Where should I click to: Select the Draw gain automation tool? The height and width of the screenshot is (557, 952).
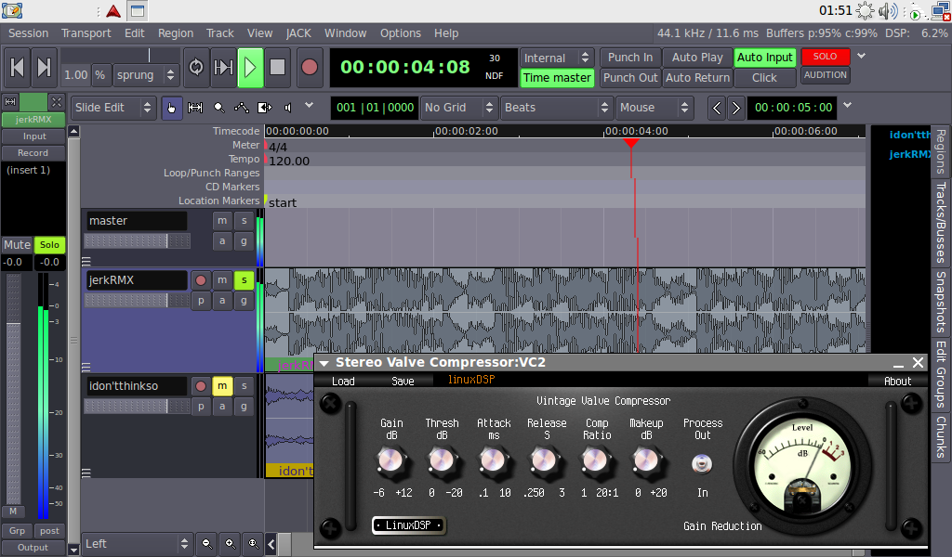[241, 107]
